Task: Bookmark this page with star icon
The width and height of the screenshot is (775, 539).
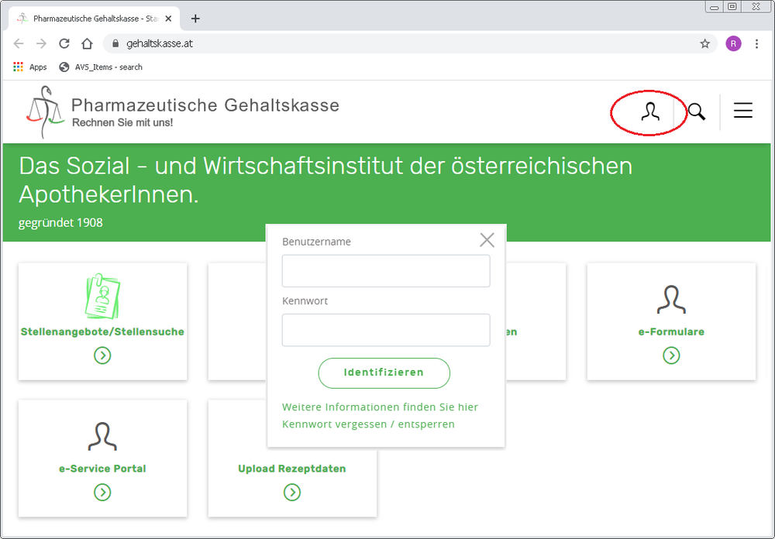Action: coord(704,44)
